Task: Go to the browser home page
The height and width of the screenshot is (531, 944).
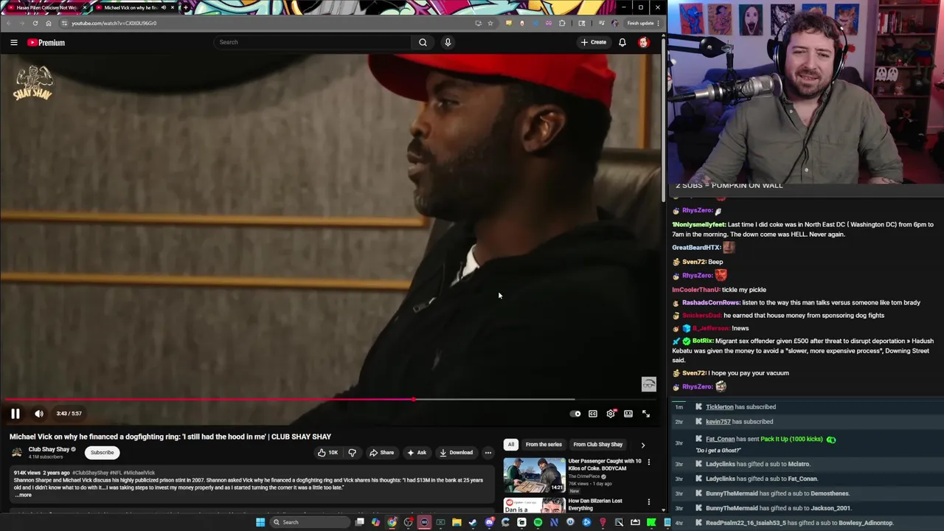Action: tap(49, 23)
